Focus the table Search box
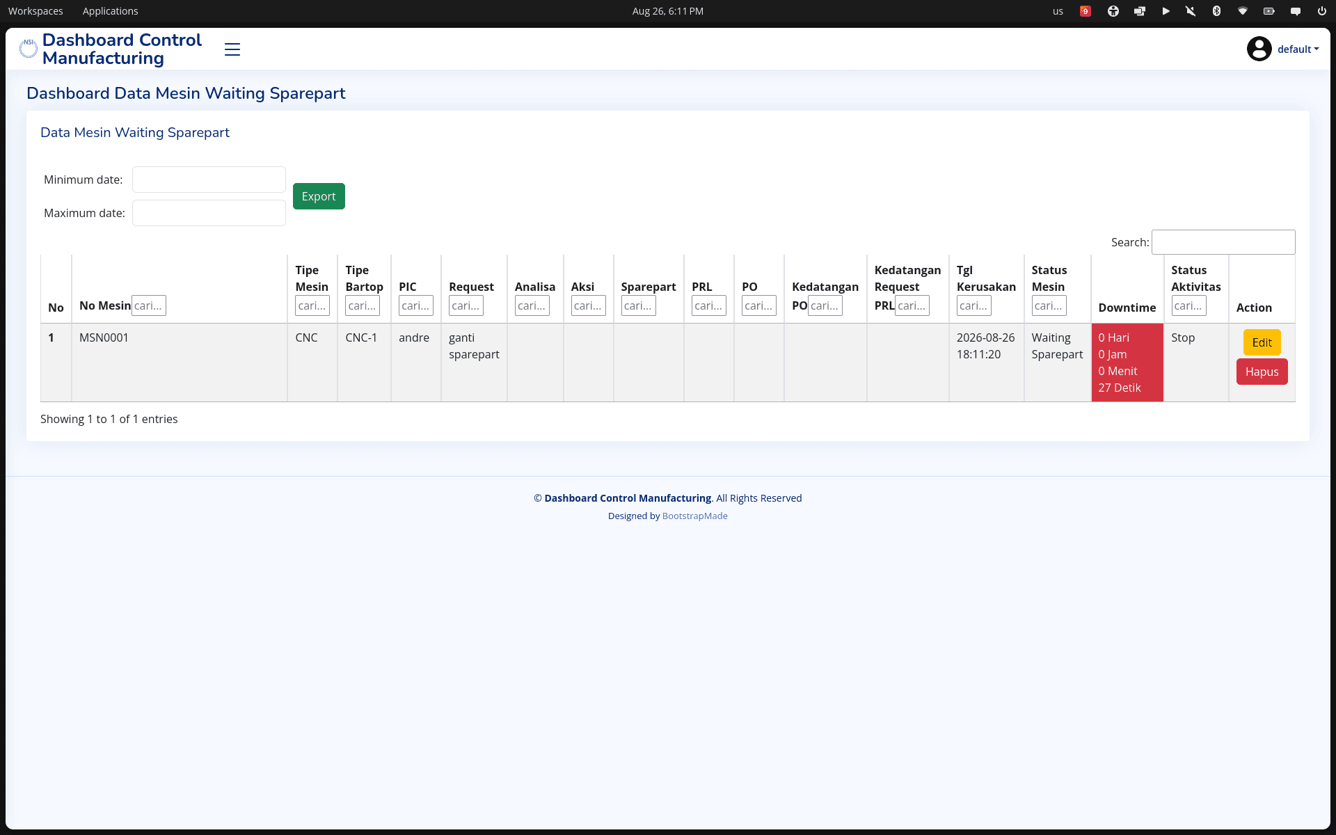Viewport: 1336px width, 835px height. 1223,242
